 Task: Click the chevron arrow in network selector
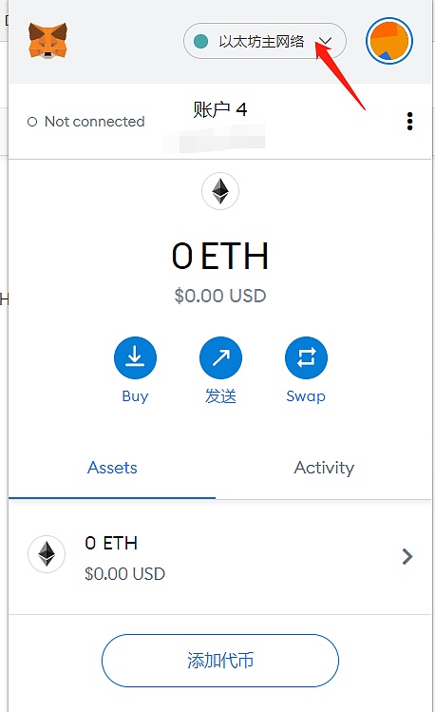point(325,41)
